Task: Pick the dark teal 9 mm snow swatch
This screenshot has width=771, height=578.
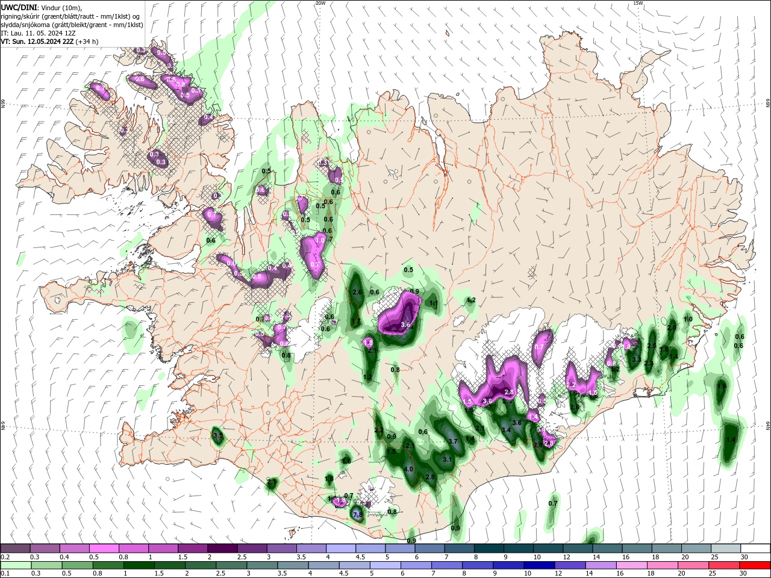Action: tap(519, 548)
